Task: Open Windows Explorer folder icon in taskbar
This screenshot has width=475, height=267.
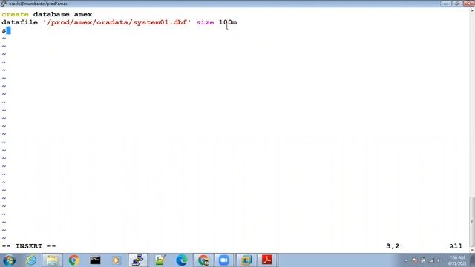Action: pos(53,260)
